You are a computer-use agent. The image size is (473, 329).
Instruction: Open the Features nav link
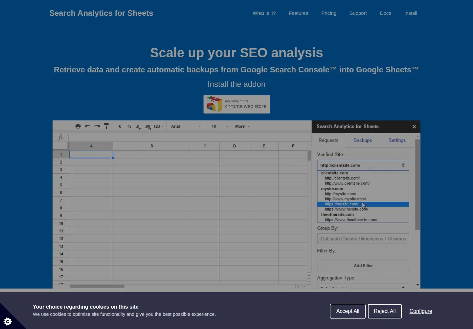point(298,13)
